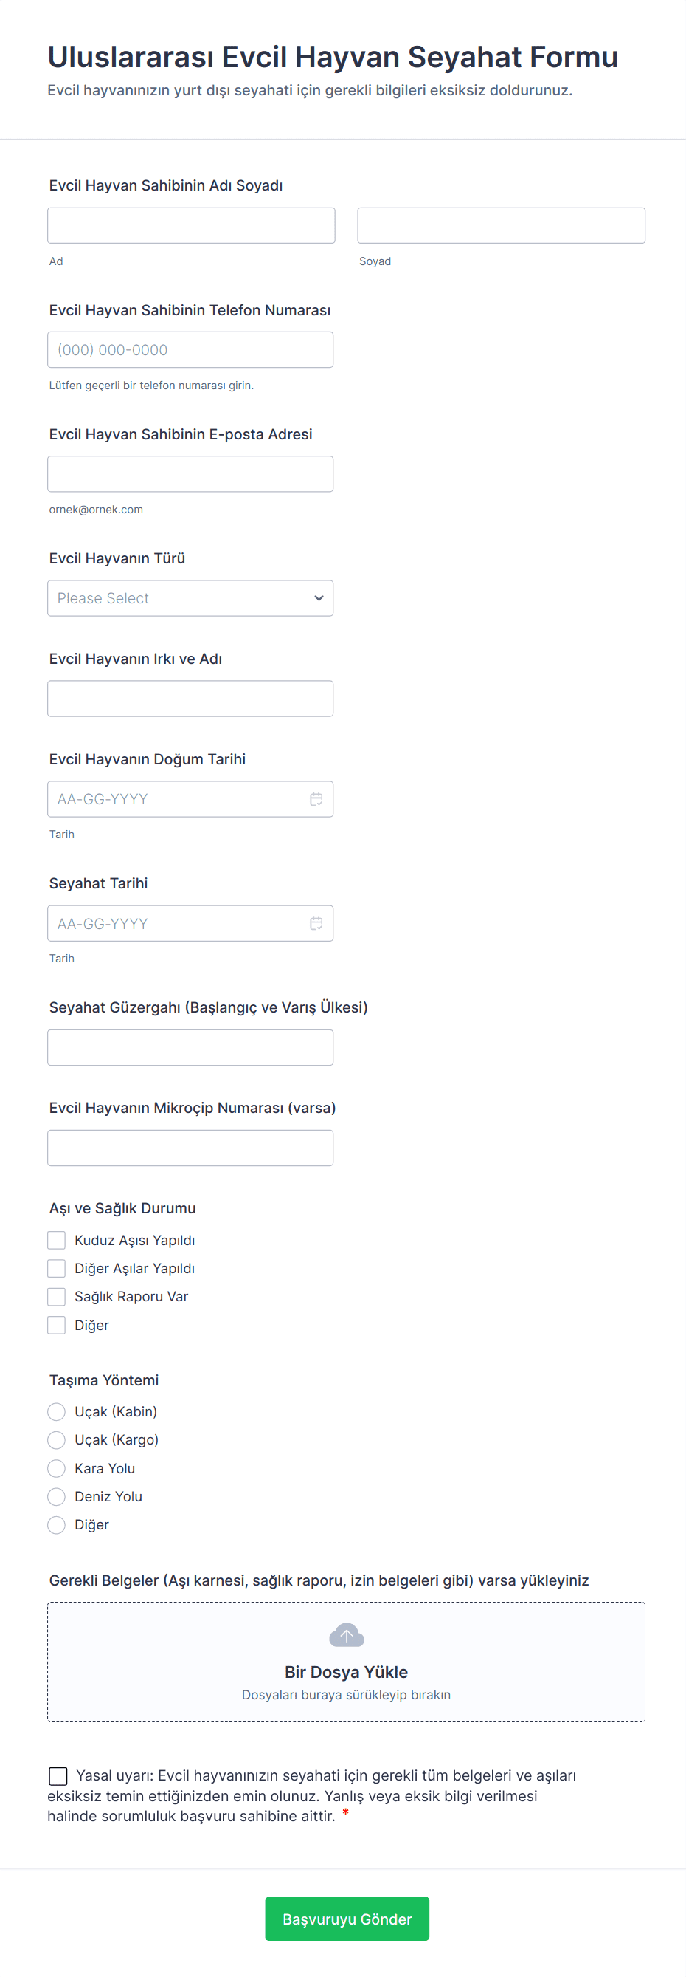
Task: Open calendar icon for Doğum Tarihi
Action: (x=316, y=799)
